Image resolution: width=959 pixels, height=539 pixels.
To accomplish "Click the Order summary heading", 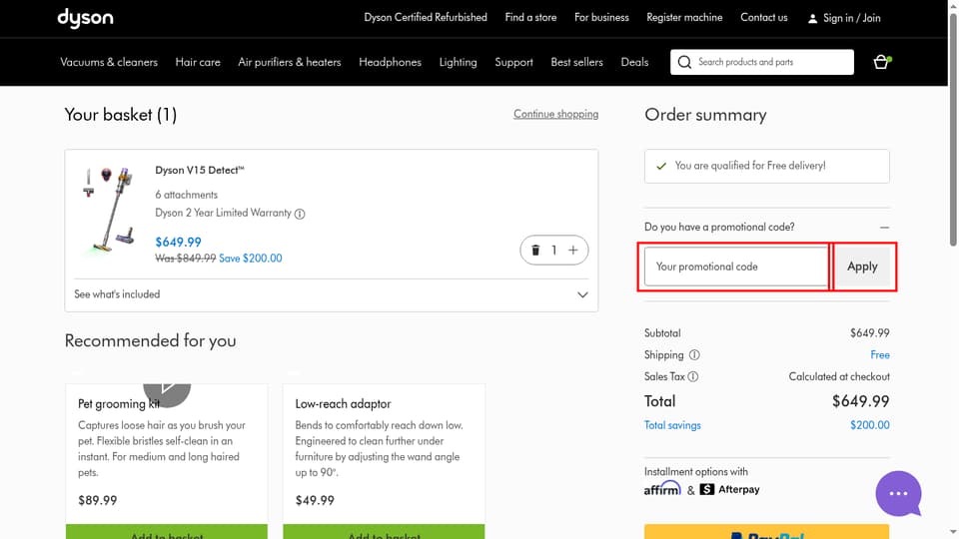I will pos(705,115).
